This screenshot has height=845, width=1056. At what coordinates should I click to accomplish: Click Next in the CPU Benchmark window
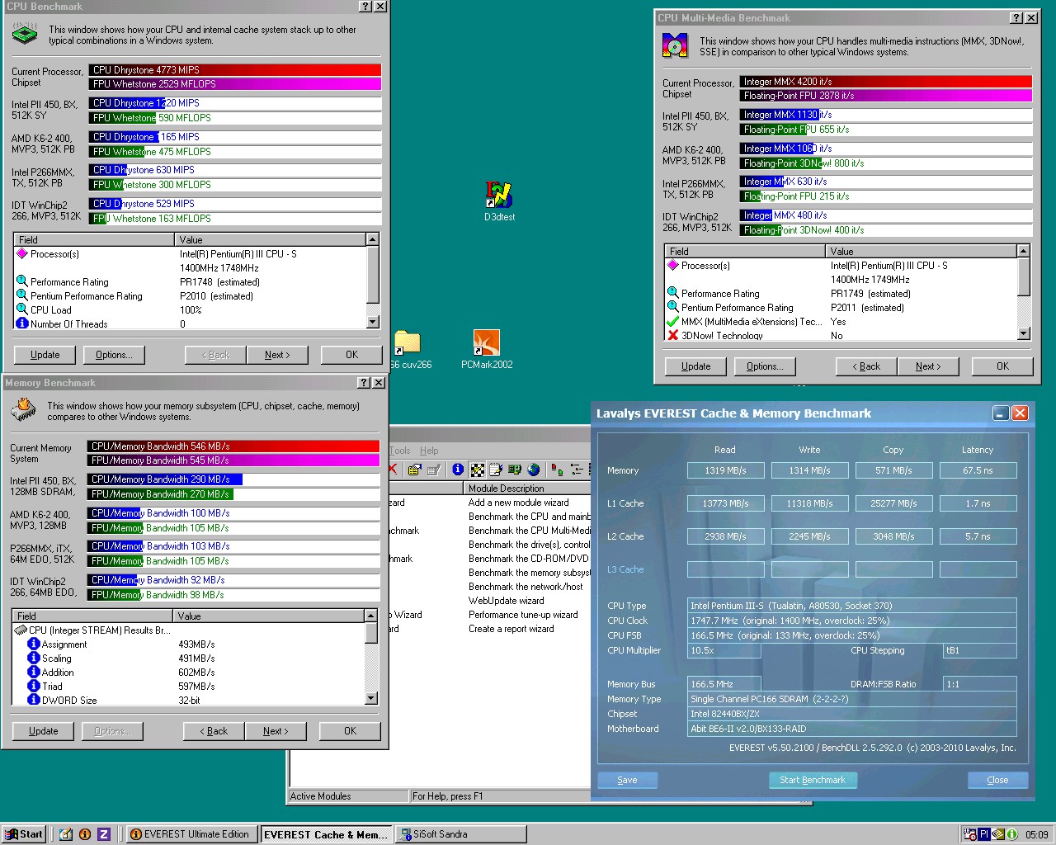point(277,355)
